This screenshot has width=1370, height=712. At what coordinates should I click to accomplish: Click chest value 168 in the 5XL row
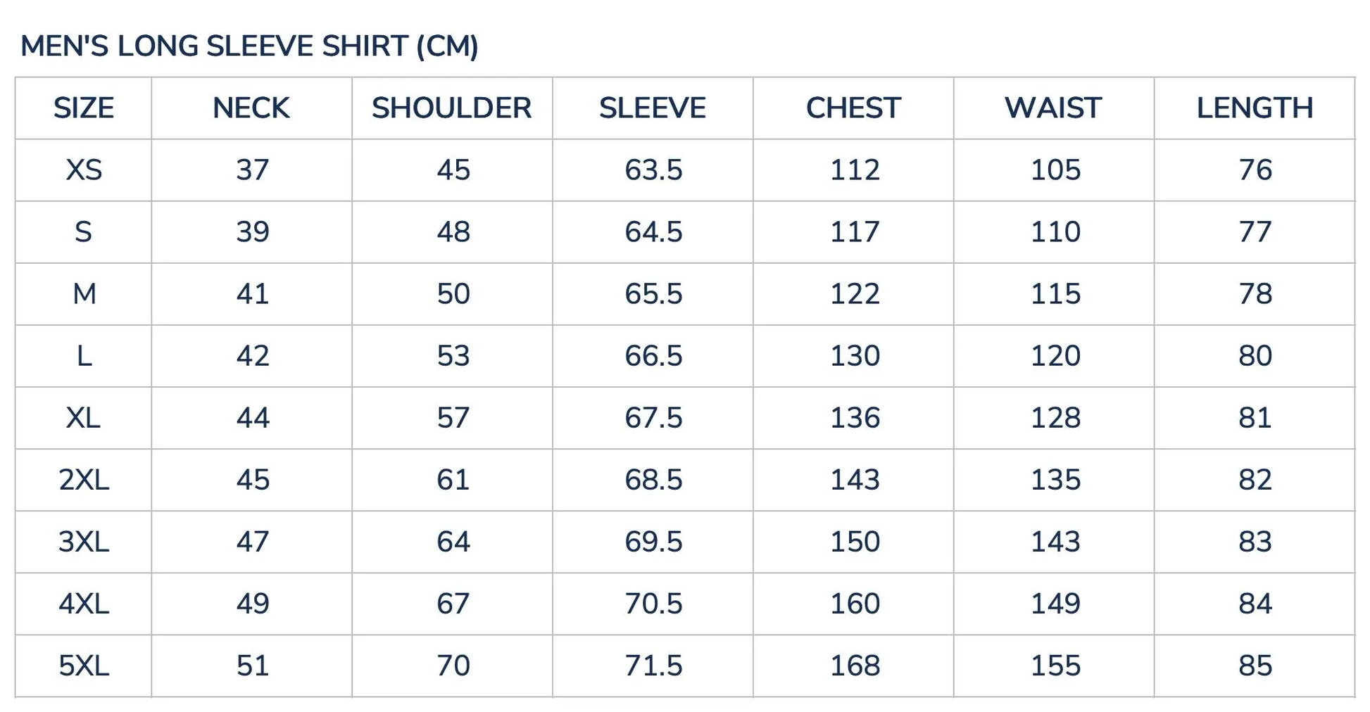pos(855,666)
